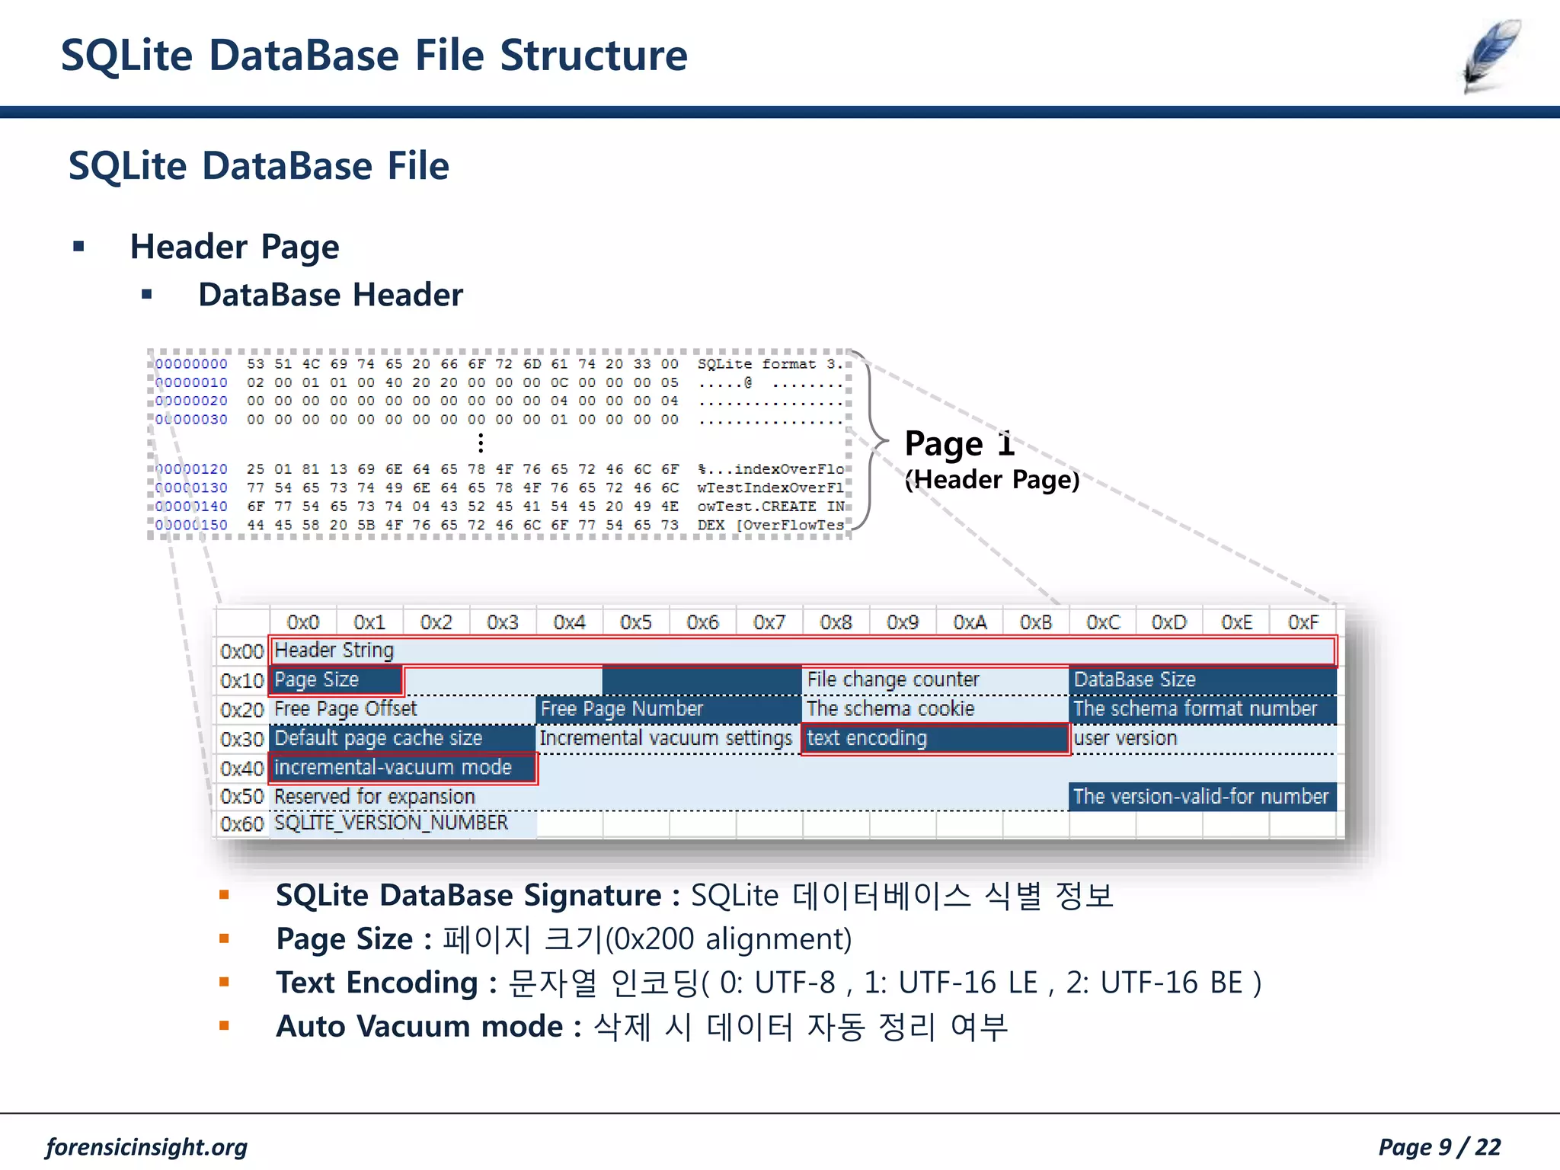Click hex offset 00000120 in dump

pyautogui.click(x=191, y=469)
